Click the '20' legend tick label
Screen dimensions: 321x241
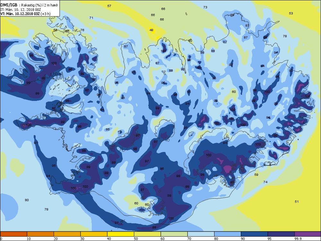[x=56, y=239]
